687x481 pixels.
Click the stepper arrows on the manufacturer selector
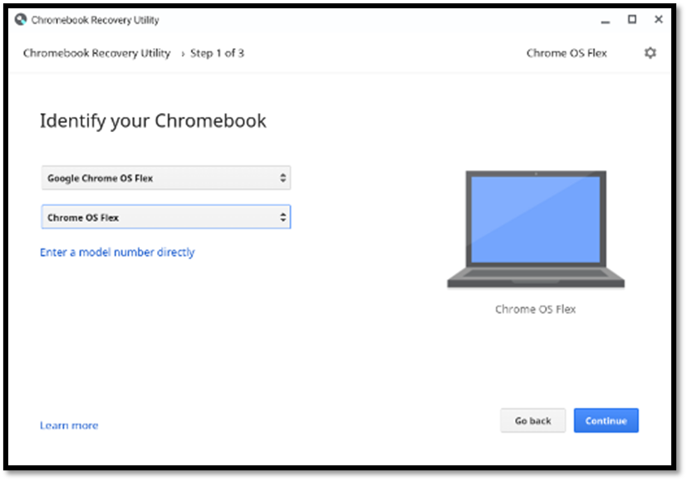pyautogui.click(x=282, y=177)
